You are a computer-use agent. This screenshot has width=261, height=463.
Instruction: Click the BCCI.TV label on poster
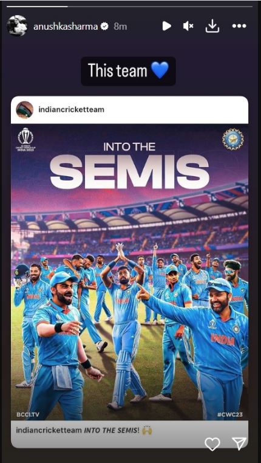(x=29, y=414)
